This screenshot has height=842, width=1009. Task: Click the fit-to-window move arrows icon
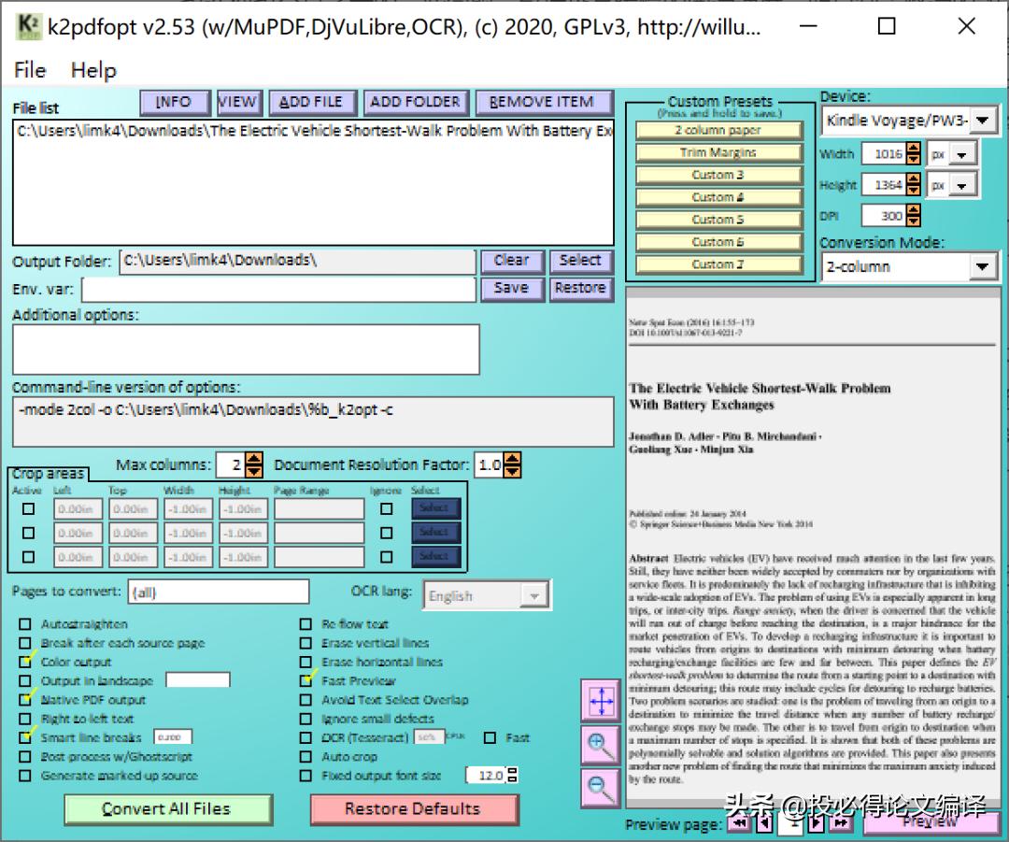(x=601, y=701)
